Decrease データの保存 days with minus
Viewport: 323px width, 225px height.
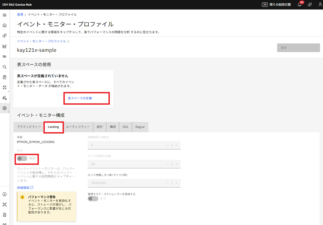point(168,164)
